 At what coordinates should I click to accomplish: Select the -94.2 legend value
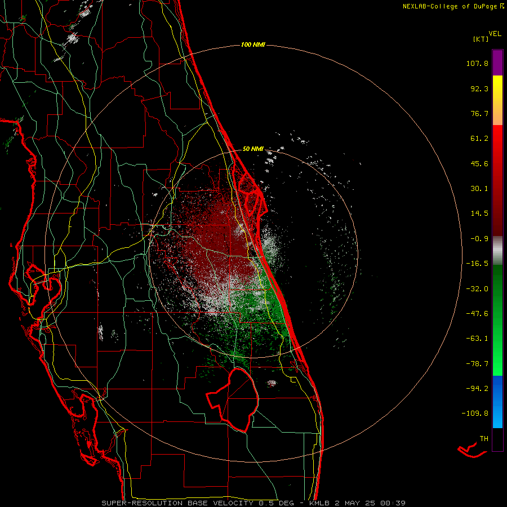coord(477,389)
